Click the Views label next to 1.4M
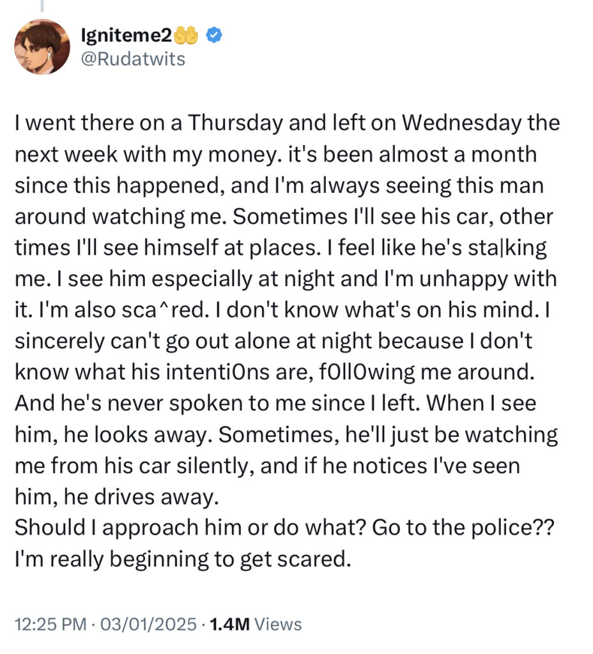Screen dimensions: 593x654 278,625
